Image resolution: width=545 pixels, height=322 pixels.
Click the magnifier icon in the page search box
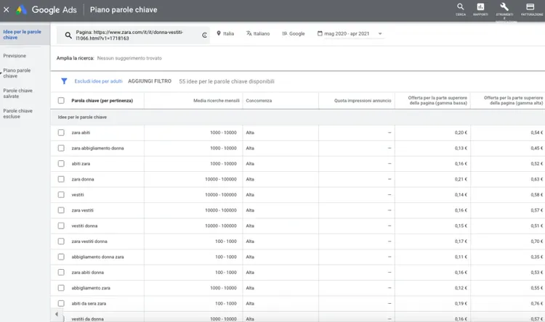click(x=68, y=35)
